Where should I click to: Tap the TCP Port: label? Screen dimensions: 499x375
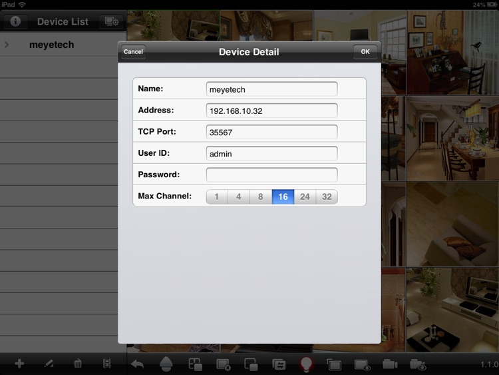[157, 132]
